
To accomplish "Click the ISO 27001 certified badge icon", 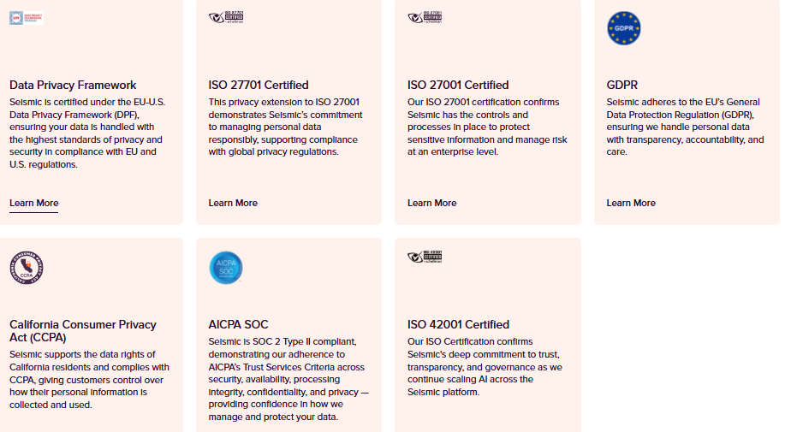I will (425, 17).
